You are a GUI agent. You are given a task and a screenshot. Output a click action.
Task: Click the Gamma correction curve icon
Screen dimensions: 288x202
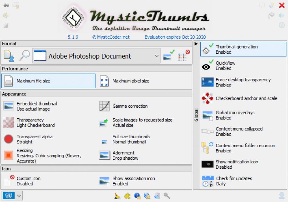(104, 106)
